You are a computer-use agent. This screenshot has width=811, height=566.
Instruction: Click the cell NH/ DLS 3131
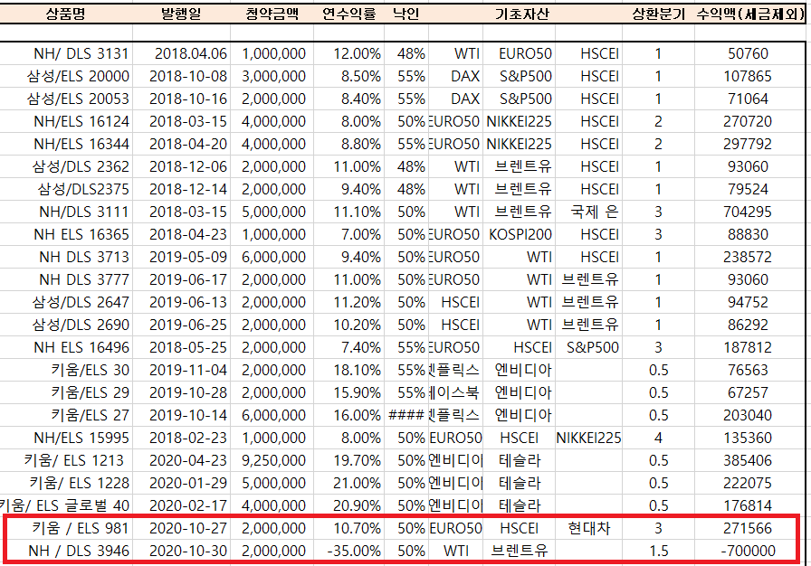click(66, 53)
